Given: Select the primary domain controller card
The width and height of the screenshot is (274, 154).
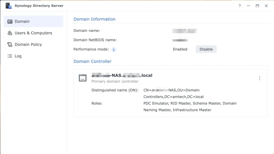Looking at the screenshot, I should pos(171,93).
